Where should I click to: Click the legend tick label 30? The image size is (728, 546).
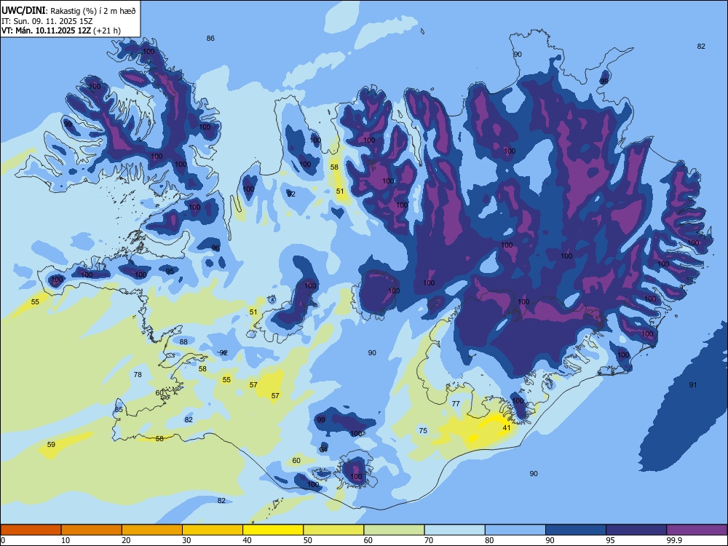click(x=186, y=540)
